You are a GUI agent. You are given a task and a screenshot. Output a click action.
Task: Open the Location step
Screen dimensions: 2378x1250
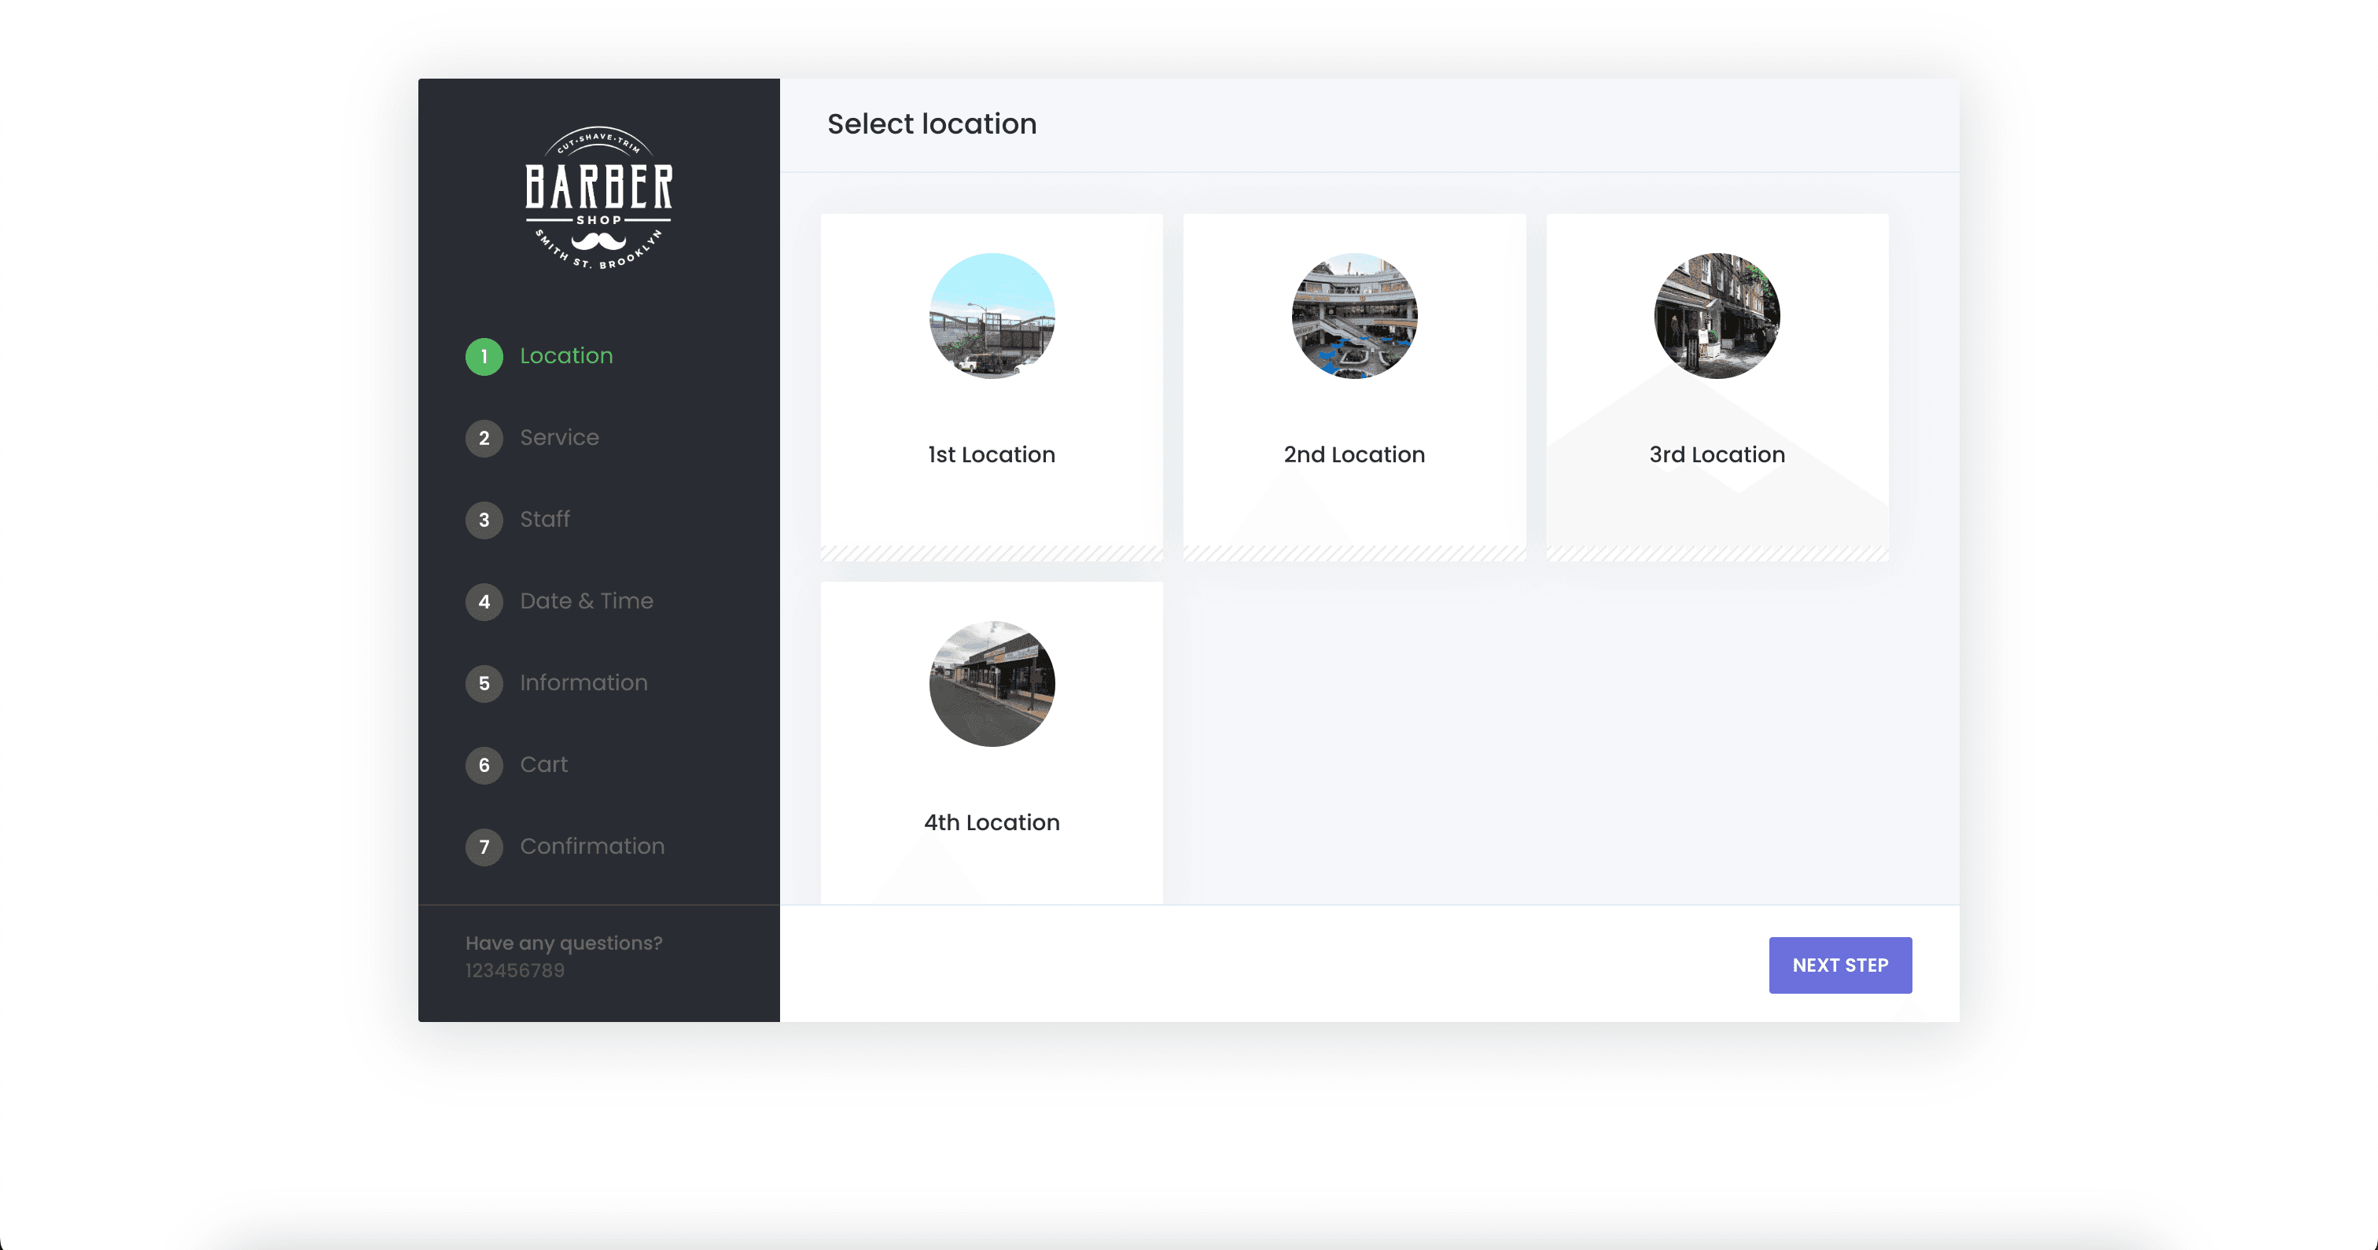click(x=566, y=356)
